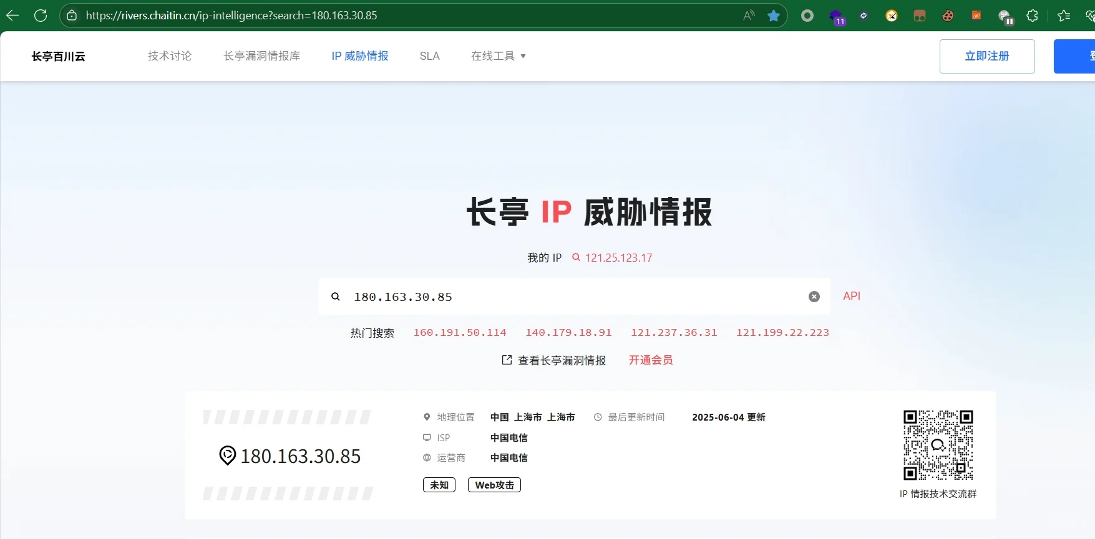
Task: Focus the IP search input field
Action: (x=574, y=297)
